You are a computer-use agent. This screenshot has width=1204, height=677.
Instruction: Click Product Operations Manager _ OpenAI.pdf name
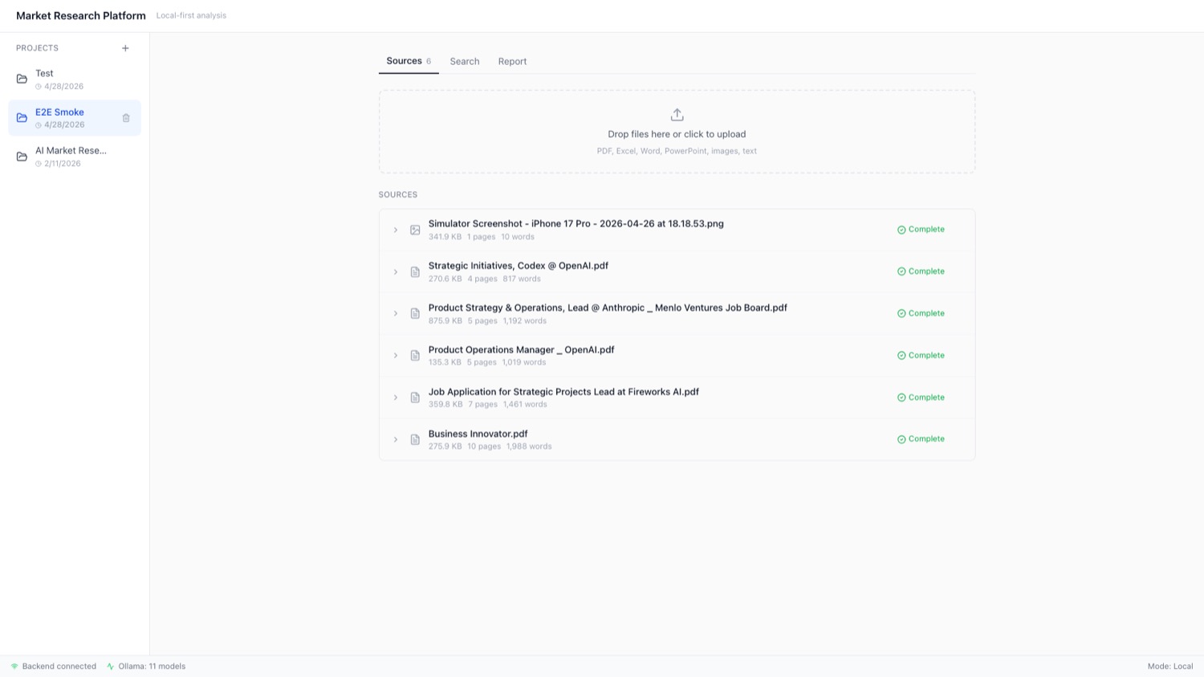coord(521,350)
